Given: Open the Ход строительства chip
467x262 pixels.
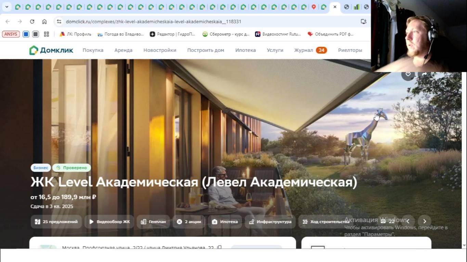Looking at the screenshot, I should [326, 222].
